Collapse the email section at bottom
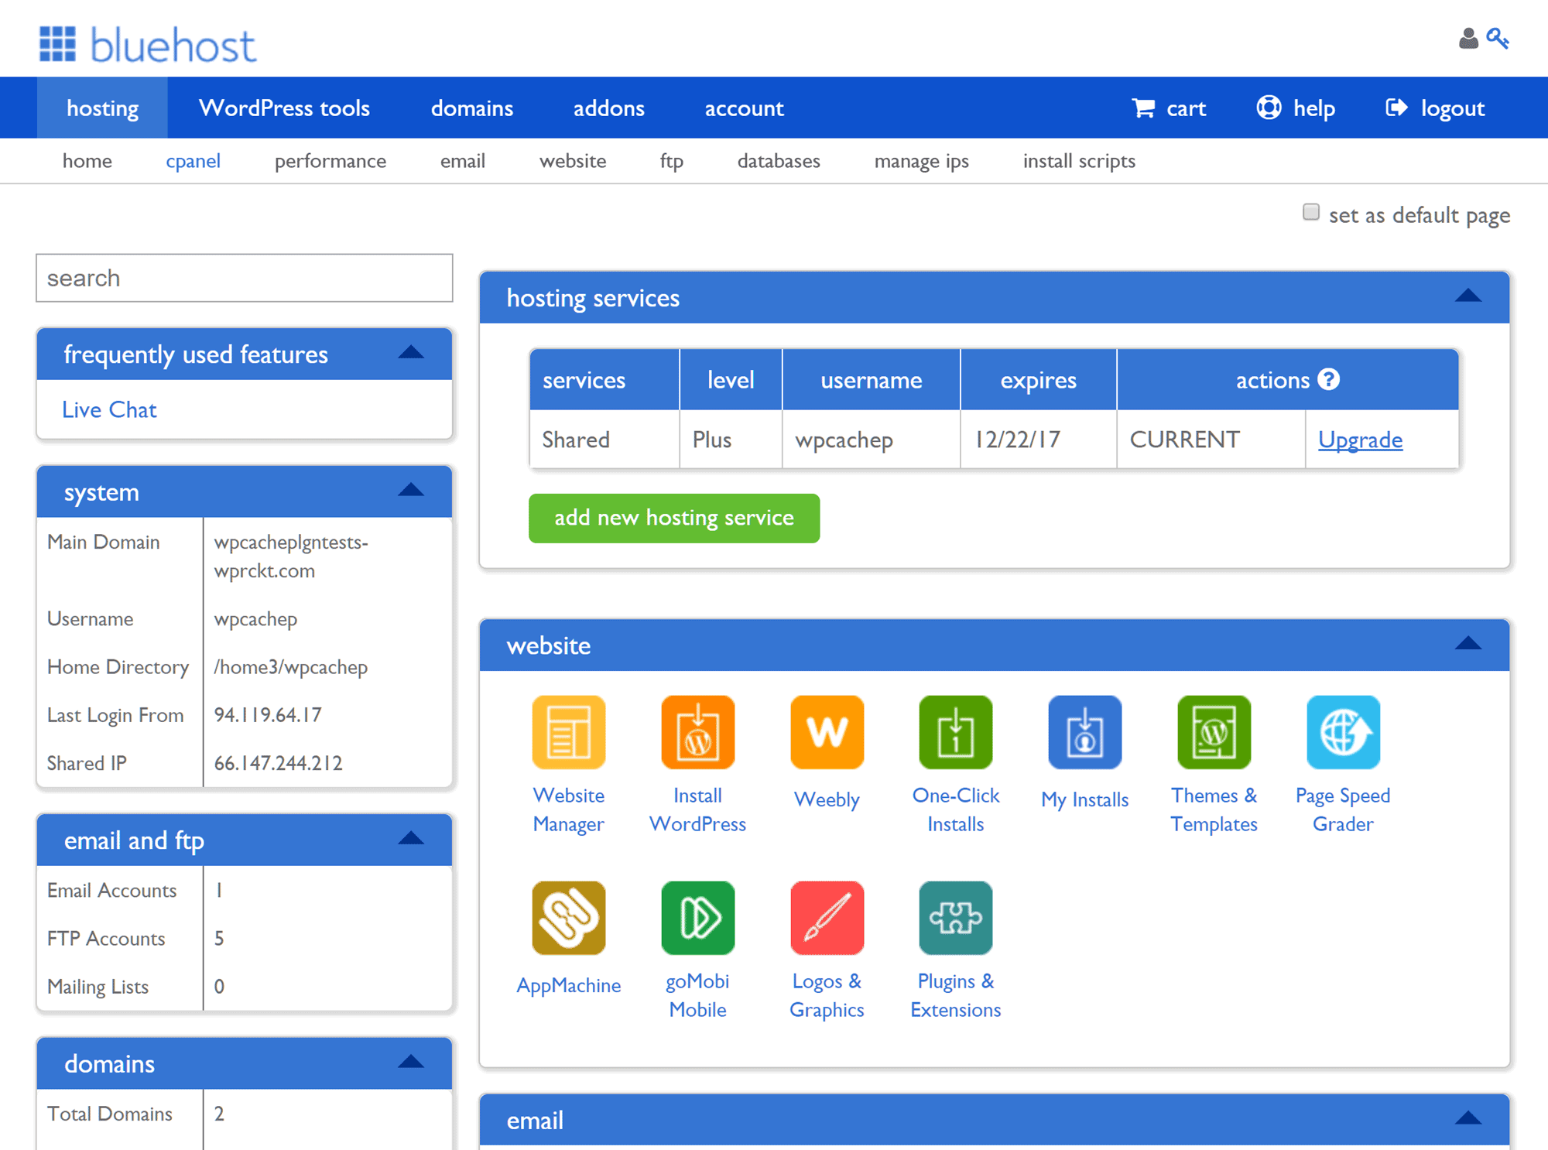The image size is (1548, 1150). pos(1468,1118)
